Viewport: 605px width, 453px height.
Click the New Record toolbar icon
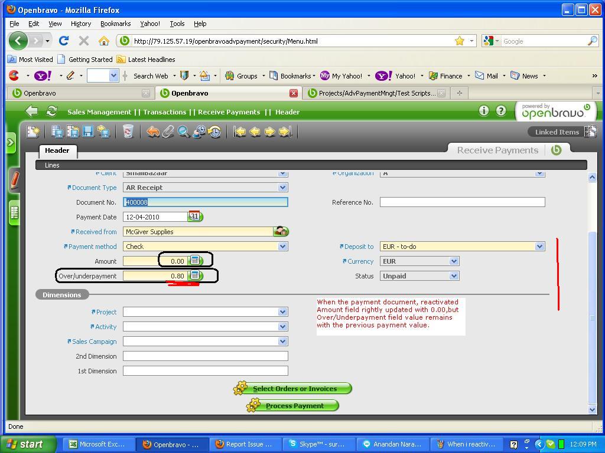coord(33,132)
